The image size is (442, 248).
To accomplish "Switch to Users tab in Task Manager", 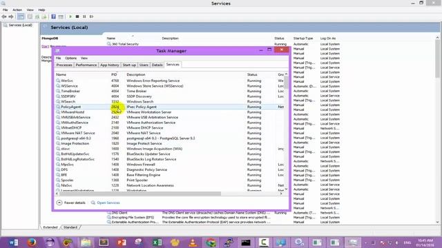I will click(x=144, y=65).
